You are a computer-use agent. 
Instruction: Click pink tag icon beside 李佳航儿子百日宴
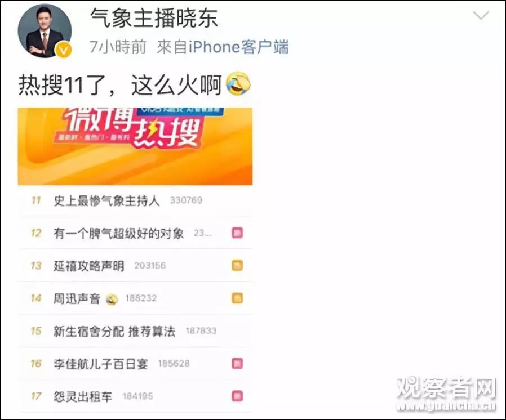(237, 364)
